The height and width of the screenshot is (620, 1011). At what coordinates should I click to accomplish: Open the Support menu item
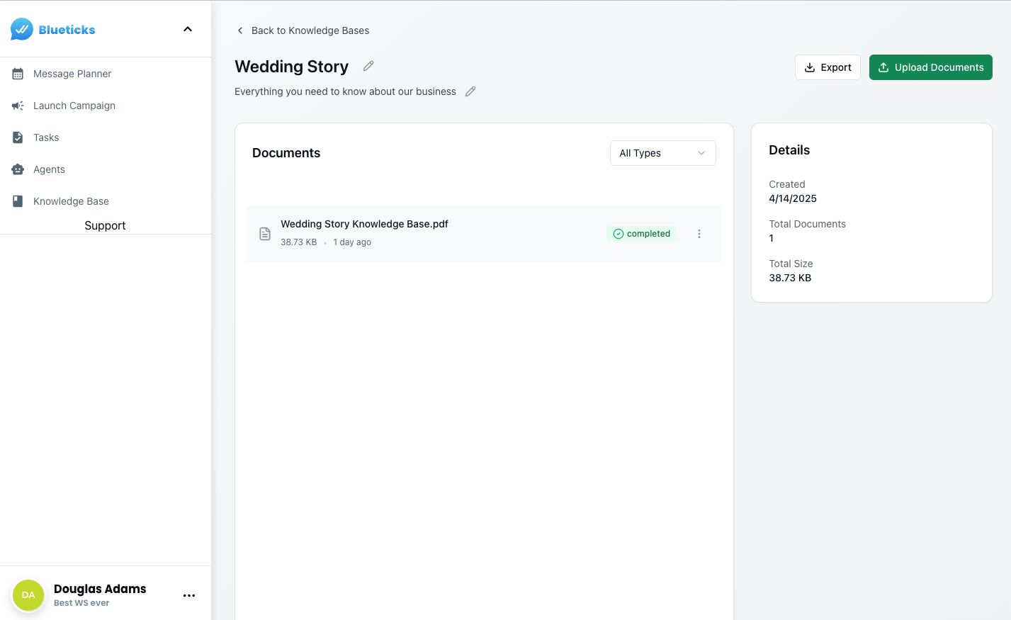coord(105,225)
